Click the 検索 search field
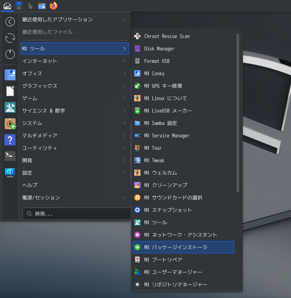This screenshot has height=298, width=291. pyautogui.click(x=76, y=214)
